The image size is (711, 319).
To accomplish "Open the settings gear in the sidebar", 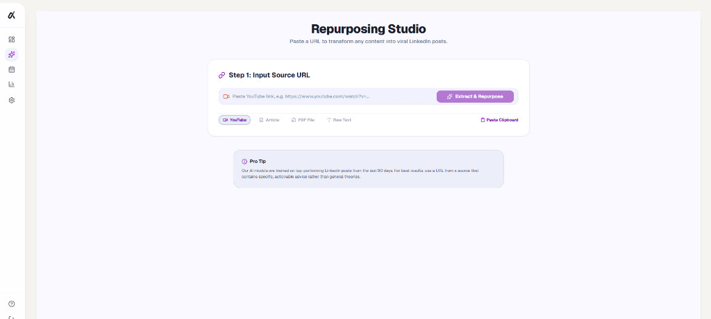I will [x=12, y=100].
